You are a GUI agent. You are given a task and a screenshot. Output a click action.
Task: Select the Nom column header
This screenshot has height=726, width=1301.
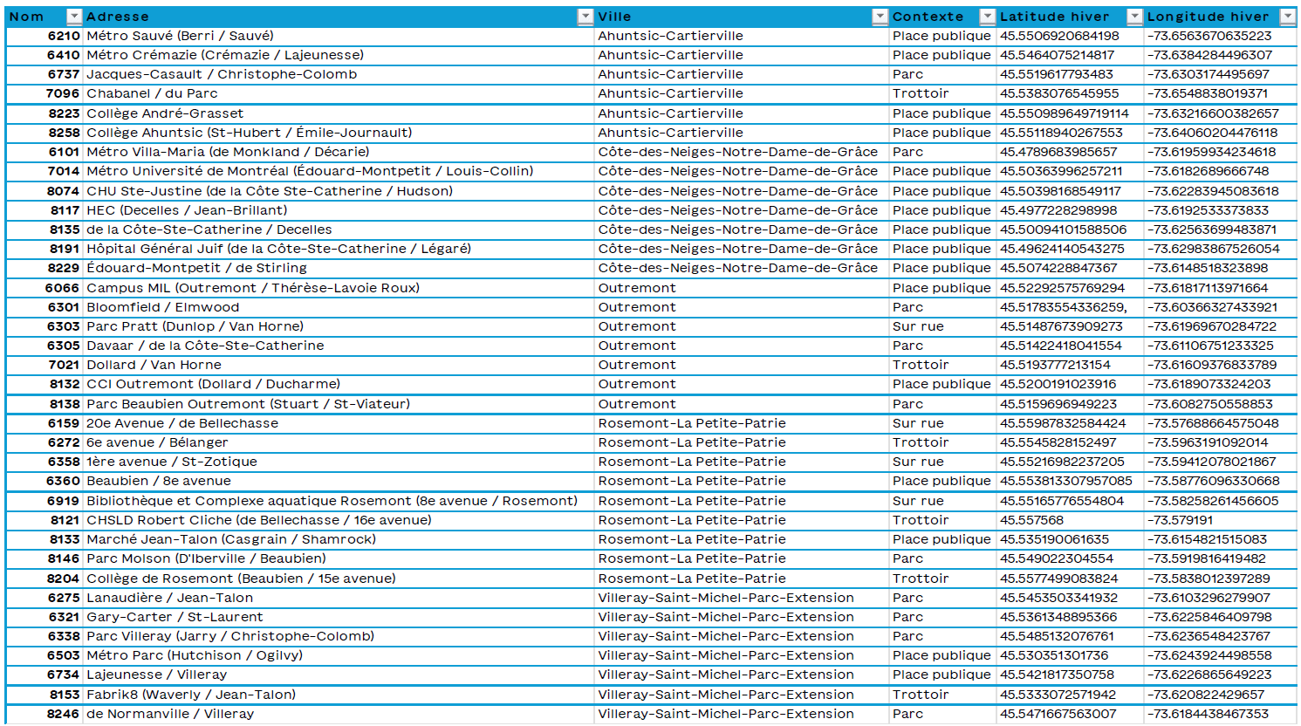(x=45, y=17)
